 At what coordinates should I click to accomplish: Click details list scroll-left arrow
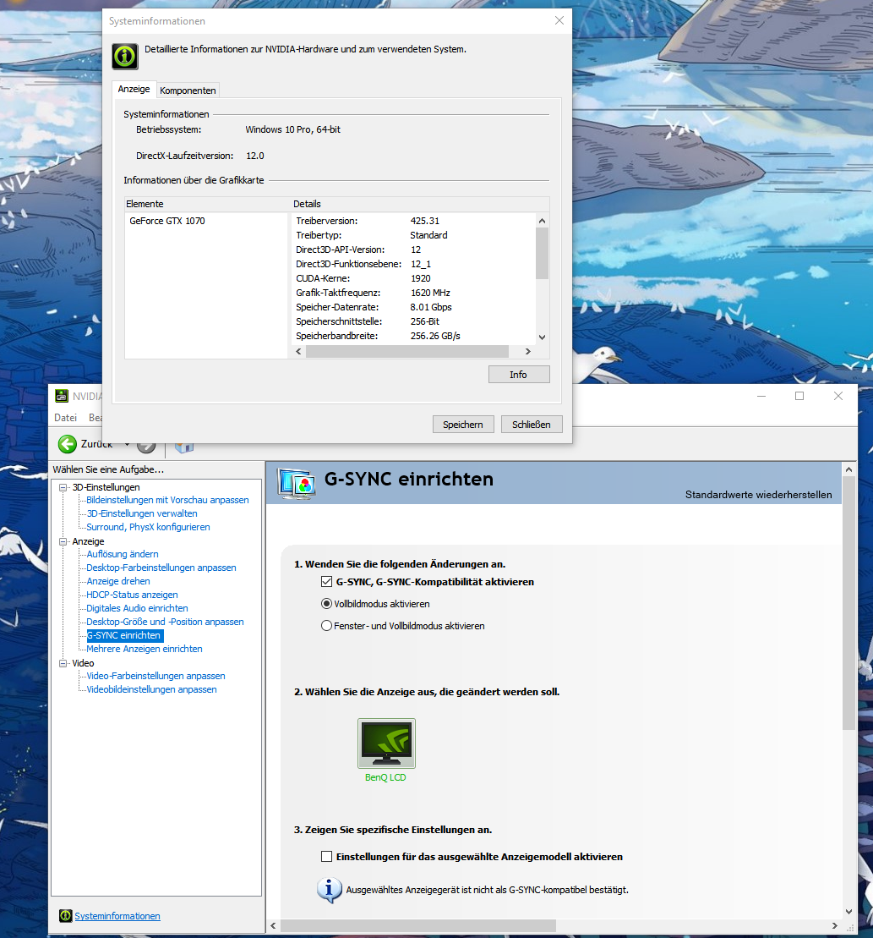[x=299, y=352]
